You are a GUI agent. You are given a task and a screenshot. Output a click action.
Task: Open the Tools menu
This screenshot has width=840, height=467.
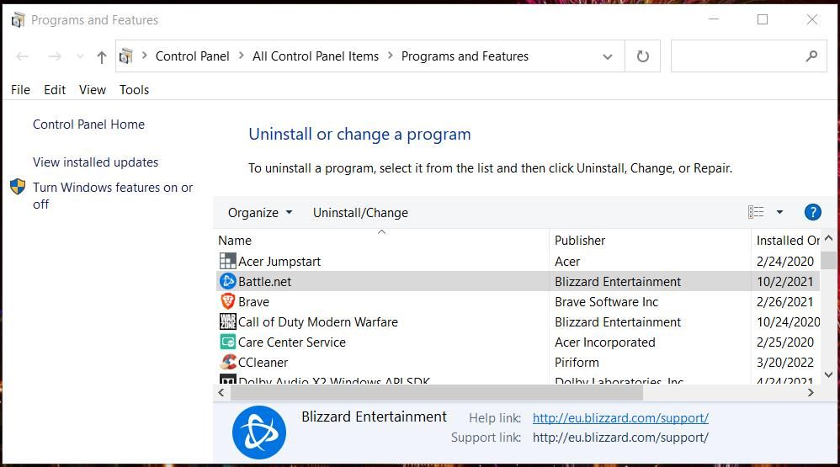134,89
